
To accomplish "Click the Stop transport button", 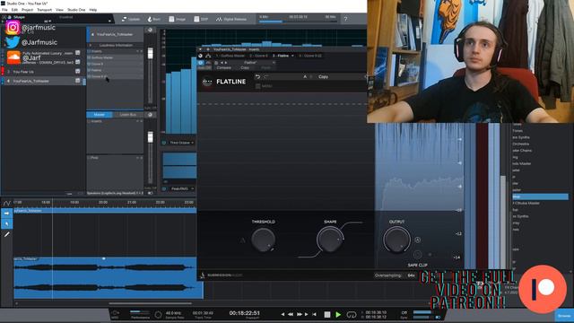I will click(x=327, y=315).
